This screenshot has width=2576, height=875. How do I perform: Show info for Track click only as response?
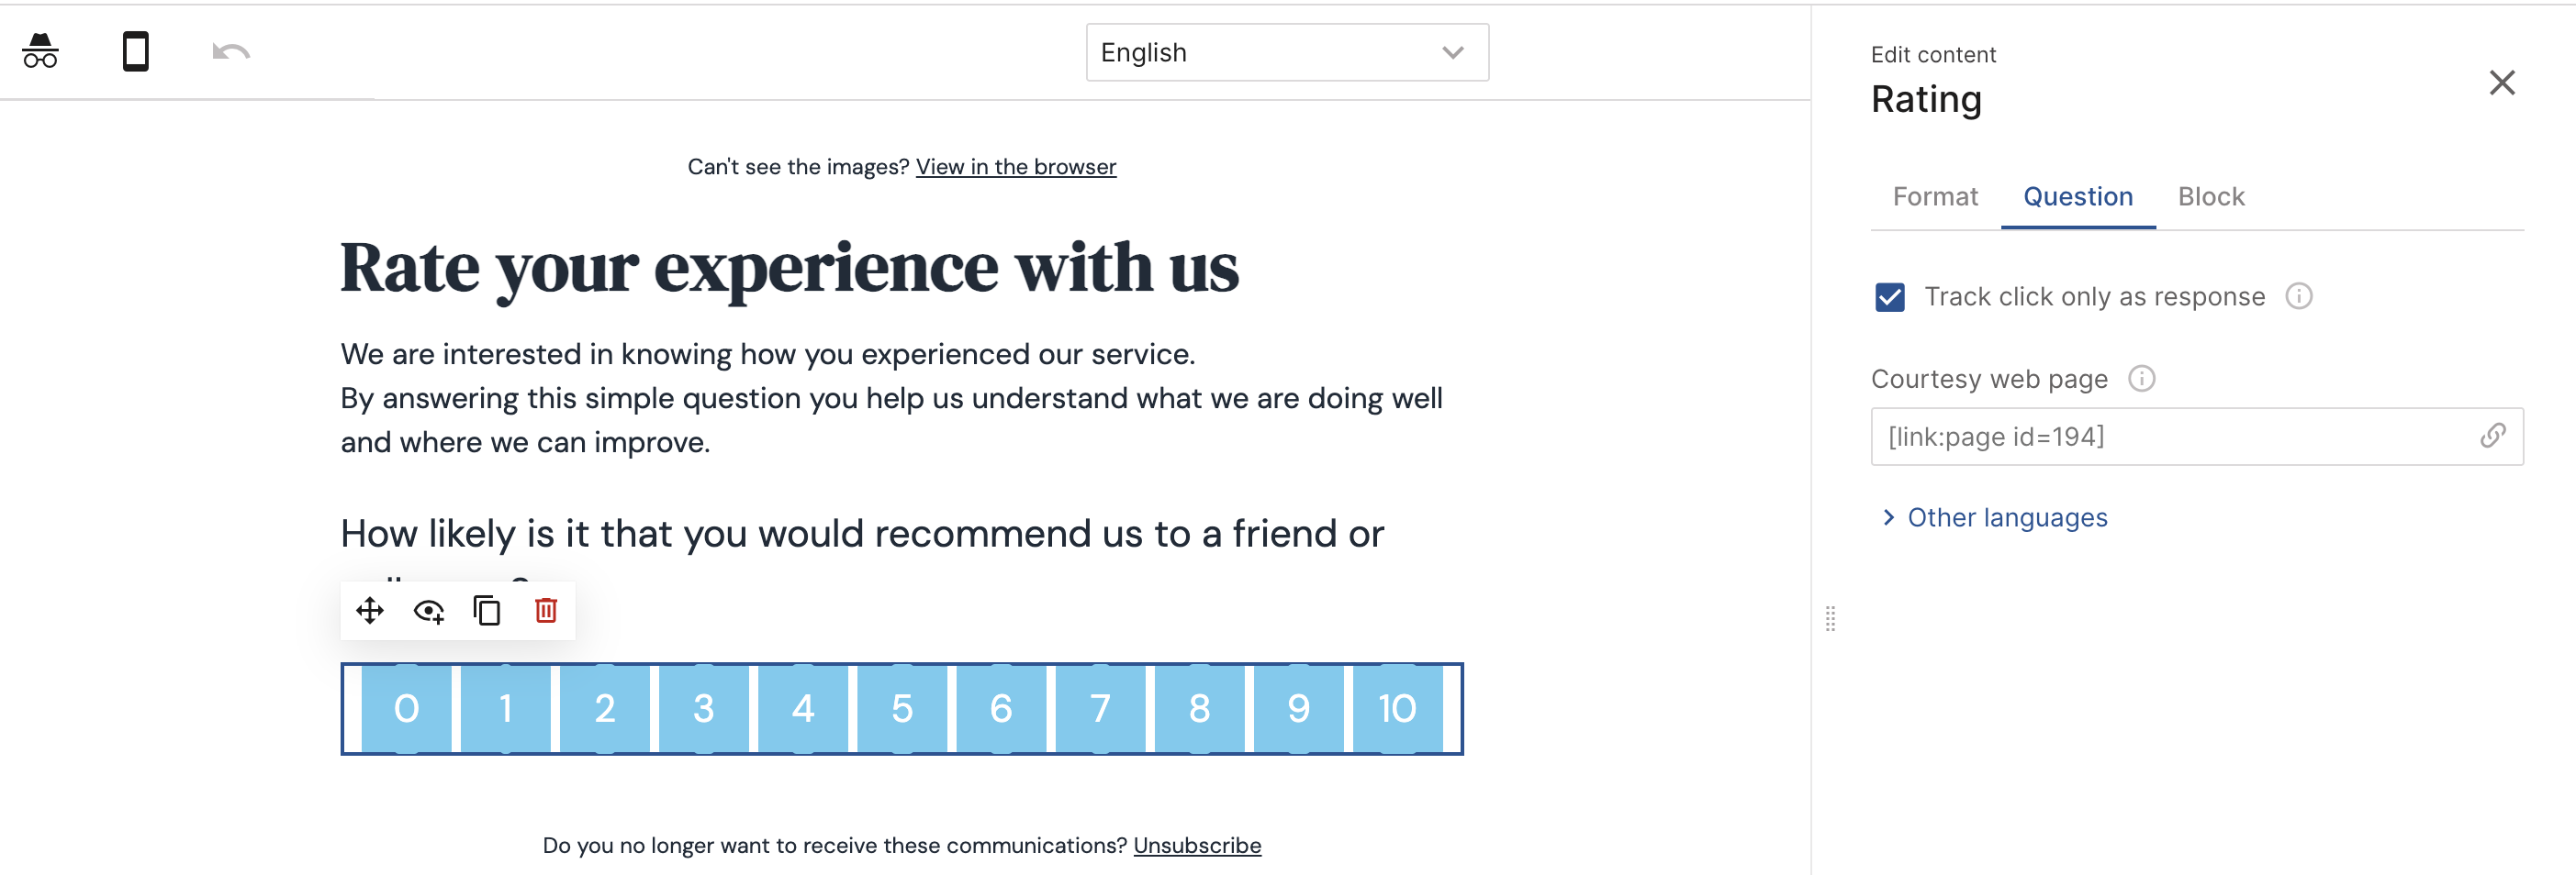[2299, 296]
